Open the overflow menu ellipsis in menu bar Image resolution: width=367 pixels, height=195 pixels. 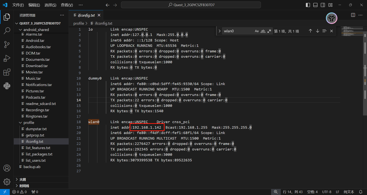pos(80,5)
